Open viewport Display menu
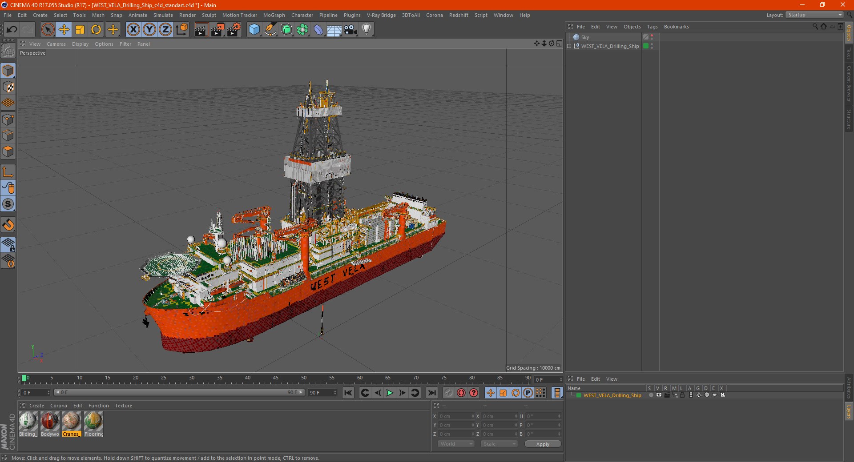Image resolution: width=854 pixels, height=462 pixels. click(80, 44)
